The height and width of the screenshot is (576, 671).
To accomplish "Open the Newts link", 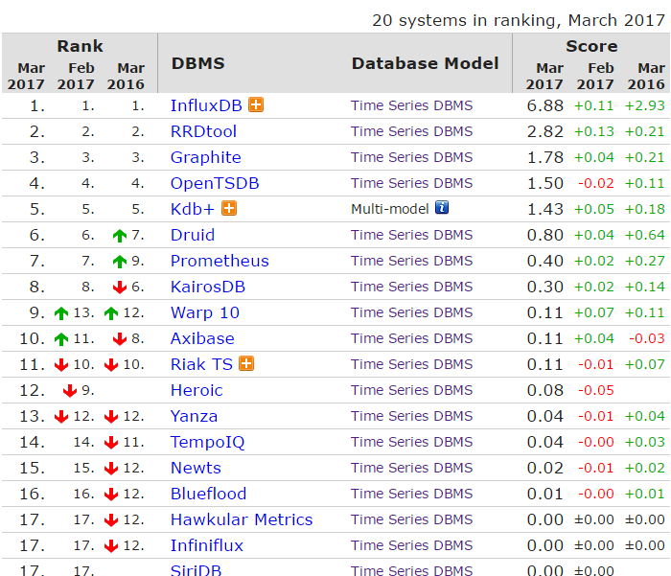I will click(196, 468).
